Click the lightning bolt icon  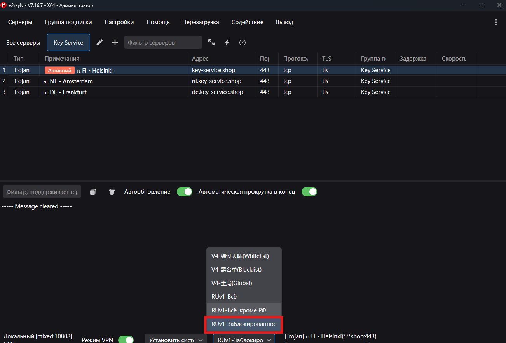[x=227, y=42]
